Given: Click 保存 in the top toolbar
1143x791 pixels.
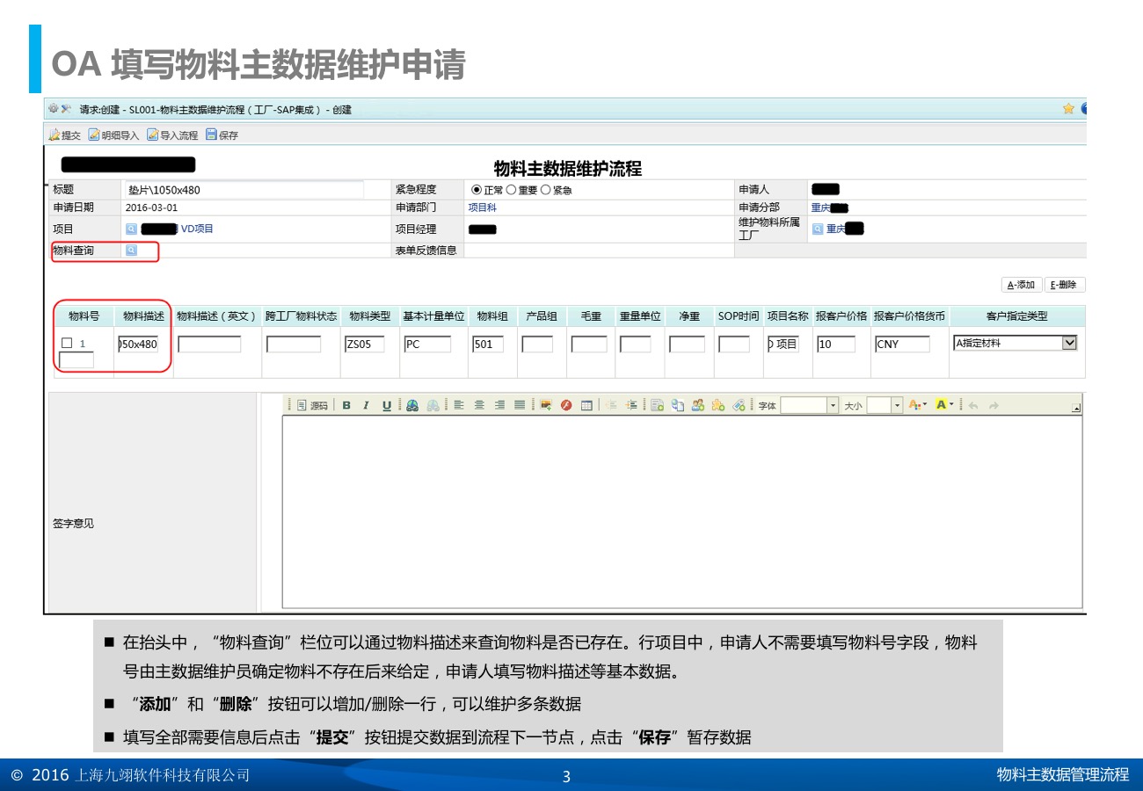Looking at the screenshot, I should (x=222, y=135).
